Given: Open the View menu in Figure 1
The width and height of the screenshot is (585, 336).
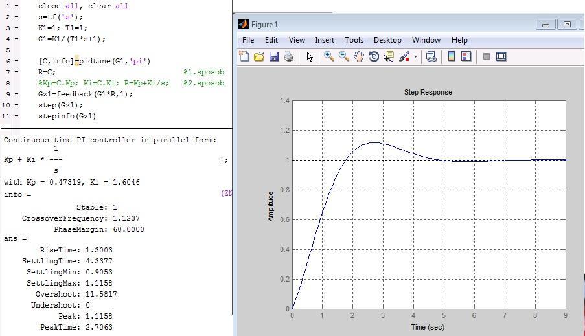Looking at the screenshot, I should pyautogui.click(x=297, y=40).
